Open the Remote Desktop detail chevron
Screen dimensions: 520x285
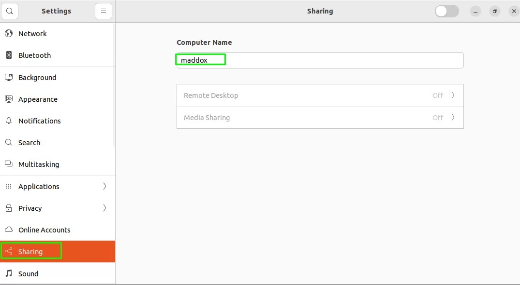coord(453,95)
